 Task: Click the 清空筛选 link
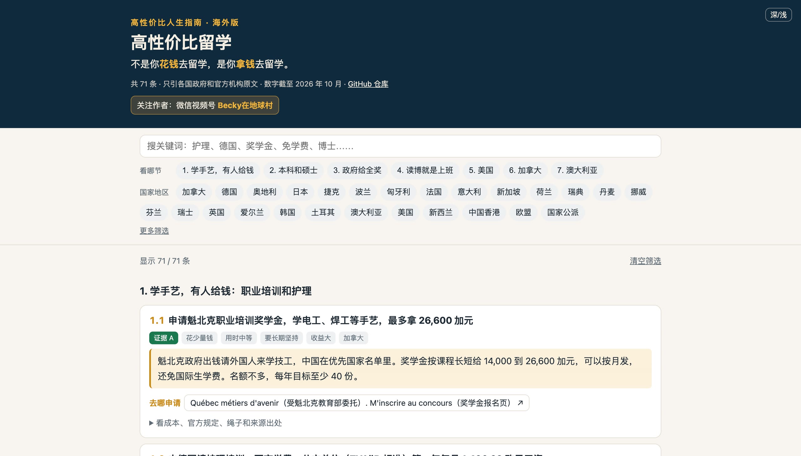pos(645,261)
